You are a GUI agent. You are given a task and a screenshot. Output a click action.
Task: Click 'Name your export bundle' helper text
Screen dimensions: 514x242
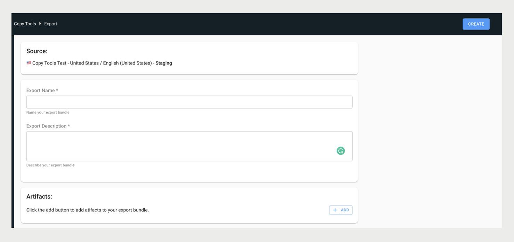coord(48,113)
